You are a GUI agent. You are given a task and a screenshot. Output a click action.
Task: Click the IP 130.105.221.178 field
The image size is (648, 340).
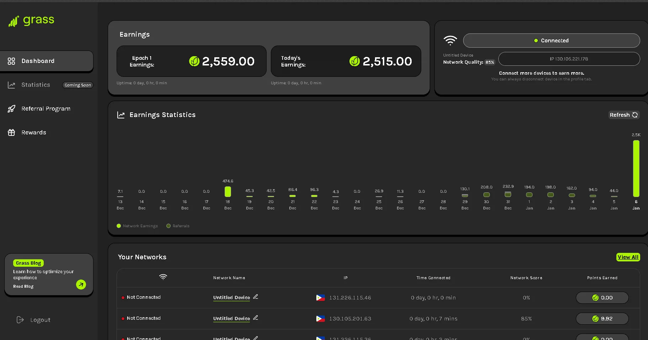click(569, 59)
